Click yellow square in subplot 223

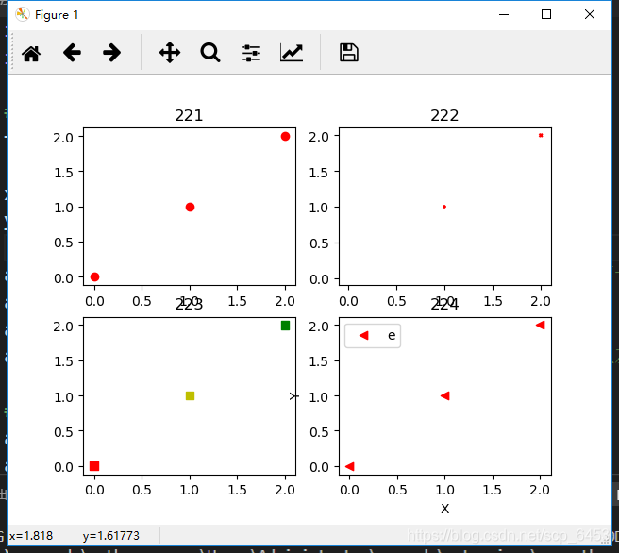(x=190, y=396)
